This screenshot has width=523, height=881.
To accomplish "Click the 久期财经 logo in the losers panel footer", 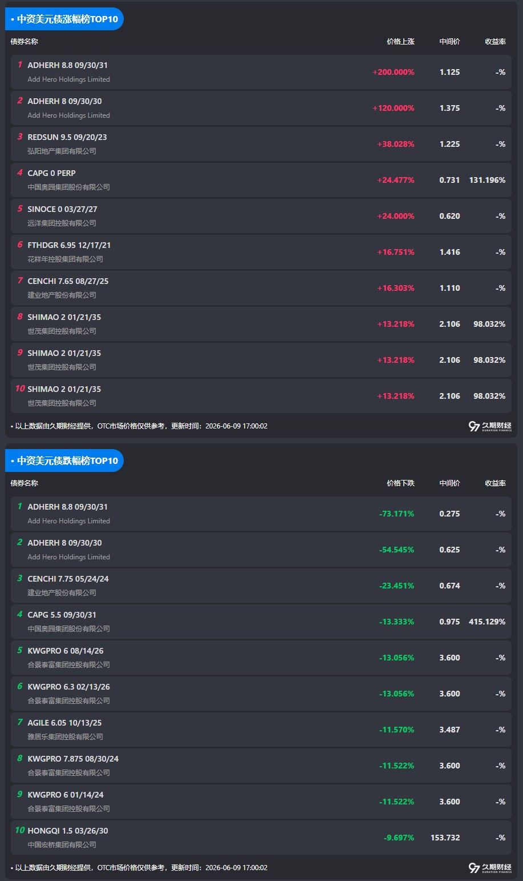I will (490, 868).
